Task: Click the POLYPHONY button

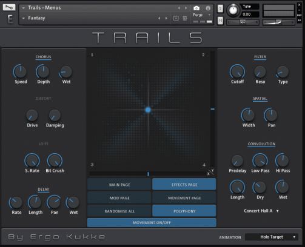Action: 184,211
